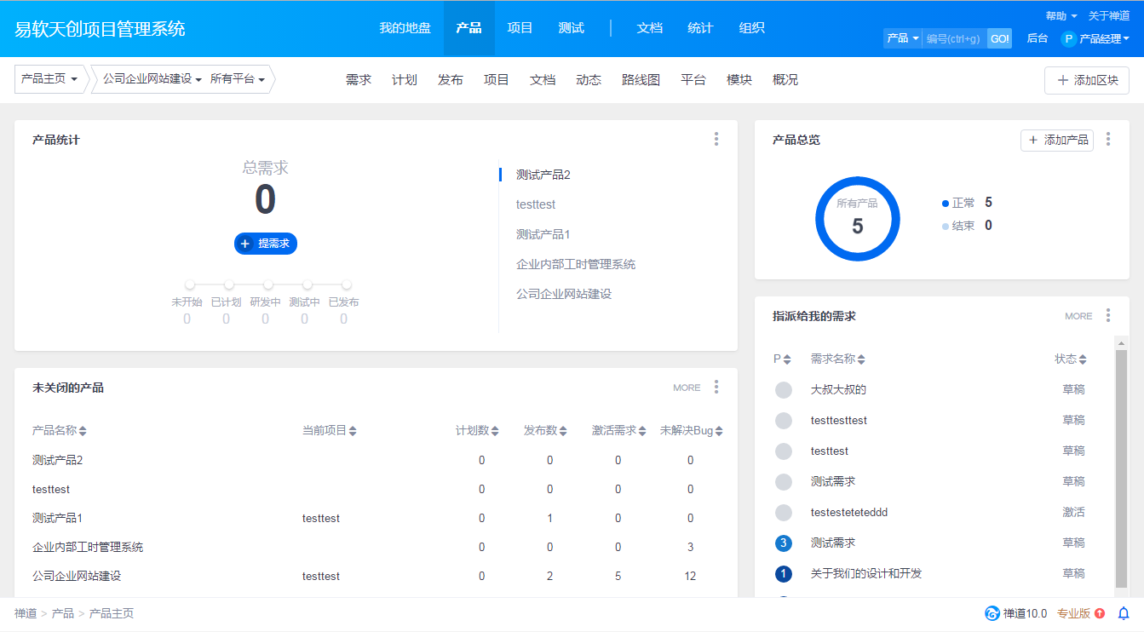Switch to the 测试 top navigation menu
Screen dimensions: 1144x632
point(572,27)
